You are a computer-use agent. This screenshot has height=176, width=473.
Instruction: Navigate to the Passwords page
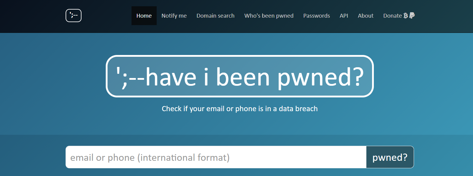point(316,16)
